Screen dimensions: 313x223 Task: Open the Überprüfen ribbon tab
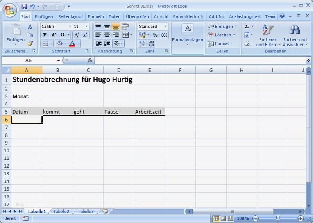tap(137, 16)
